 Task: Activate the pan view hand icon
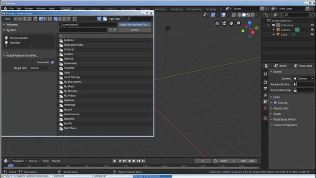231,23
